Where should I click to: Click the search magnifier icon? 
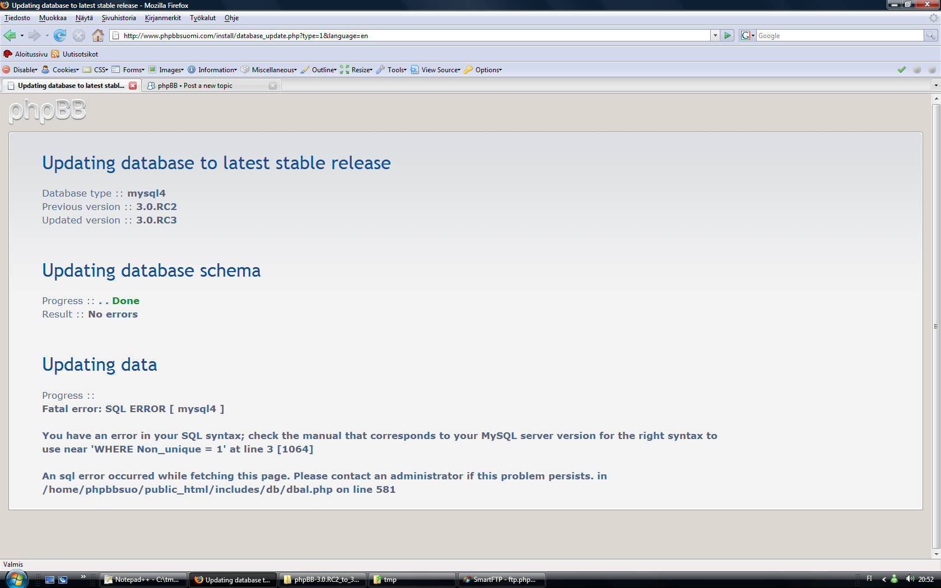tap(930, 36)
